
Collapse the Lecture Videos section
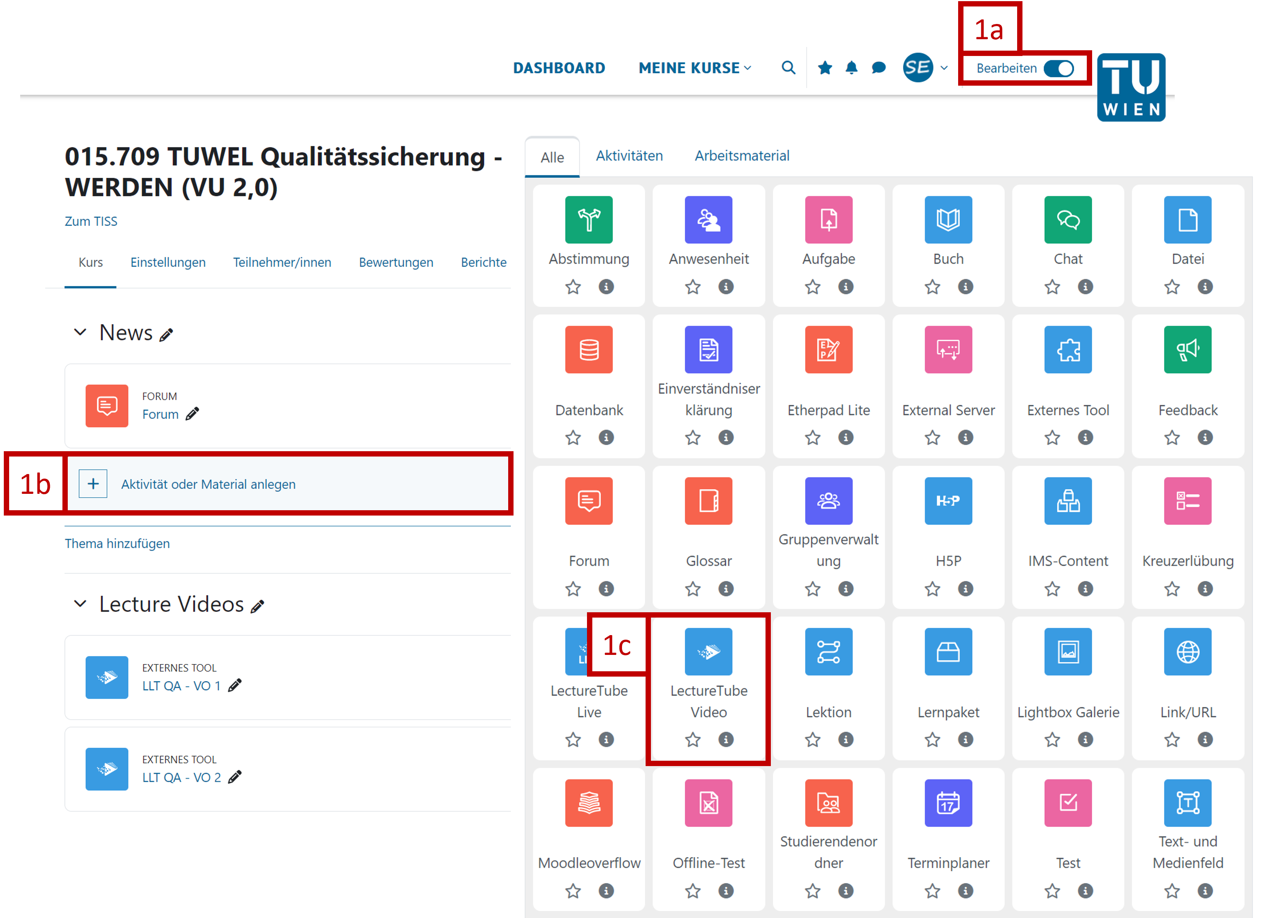point(80,604)
